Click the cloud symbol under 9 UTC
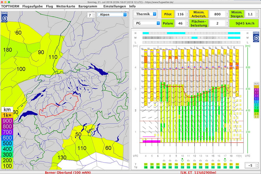Viewport: 261px width, 174px height. pyautogui.click(x=176, y=161)
